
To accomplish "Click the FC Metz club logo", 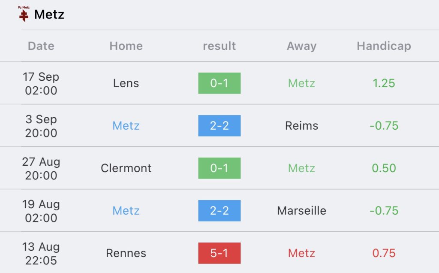I will (24, 14).
